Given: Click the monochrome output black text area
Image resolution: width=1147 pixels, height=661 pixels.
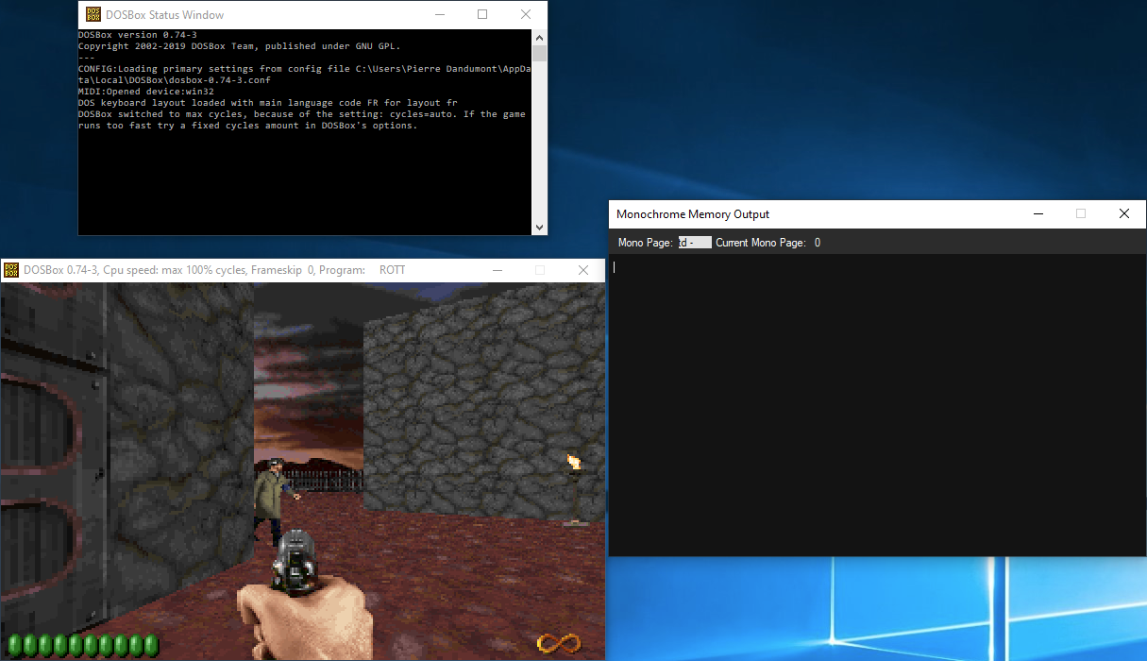Looking at the screenshot, I should (877, 406).
